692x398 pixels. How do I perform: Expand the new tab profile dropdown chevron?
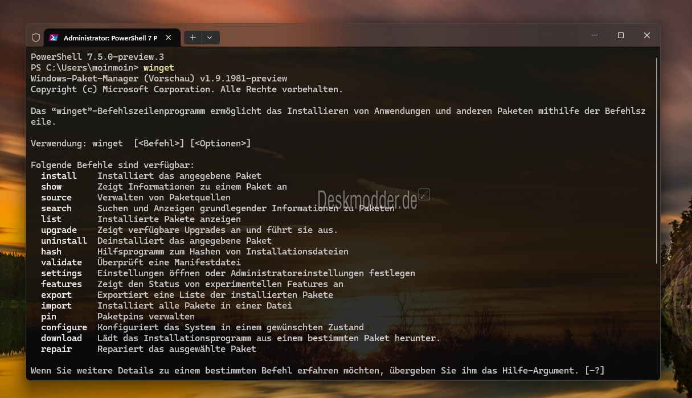point(210,38)
